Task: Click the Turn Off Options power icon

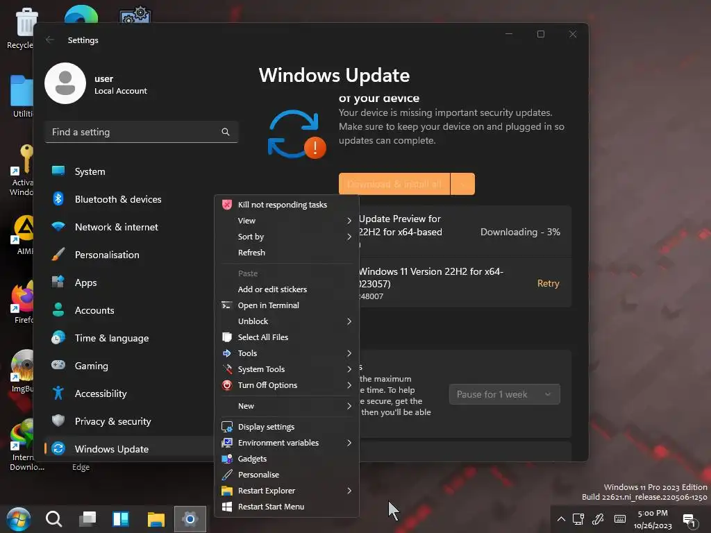Action: tap(227, 385)
